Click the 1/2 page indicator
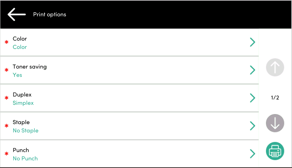 [275, 98]
